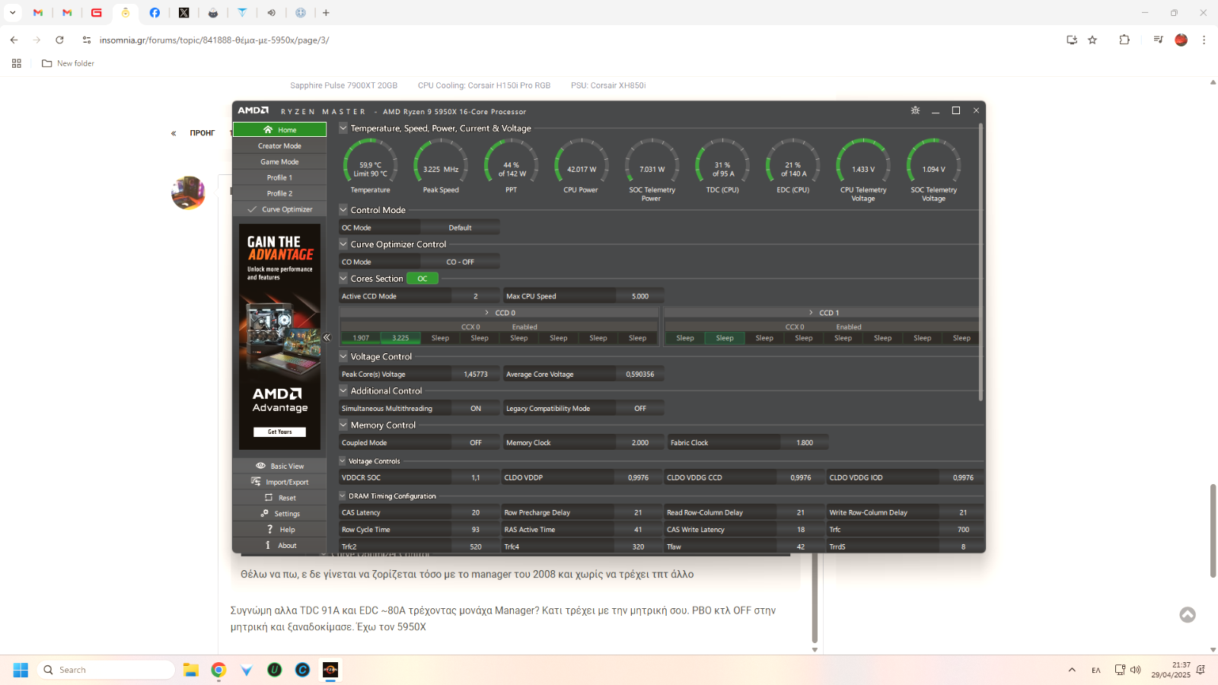This screenshot has width=1218, height=685.
Task: Bookmark this page with the star icon
Action: click(1092, 40)
